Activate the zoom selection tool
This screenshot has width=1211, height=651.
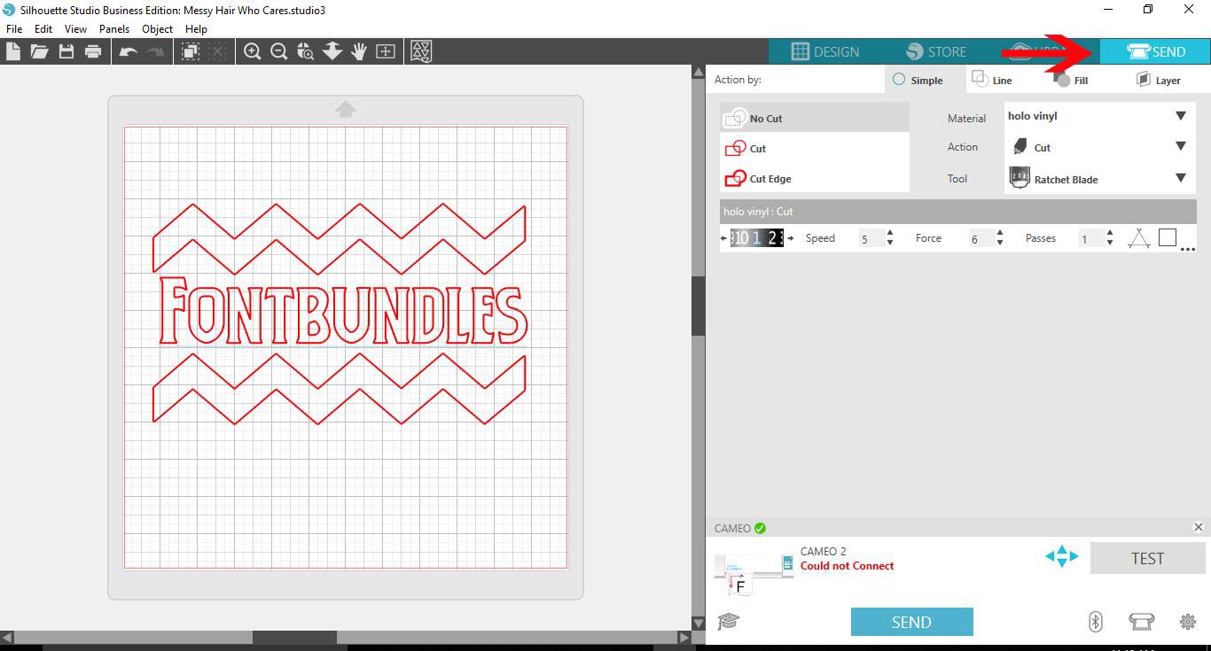(306, 51)
